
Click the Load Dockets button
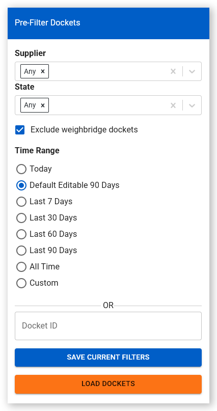[108, 384]
